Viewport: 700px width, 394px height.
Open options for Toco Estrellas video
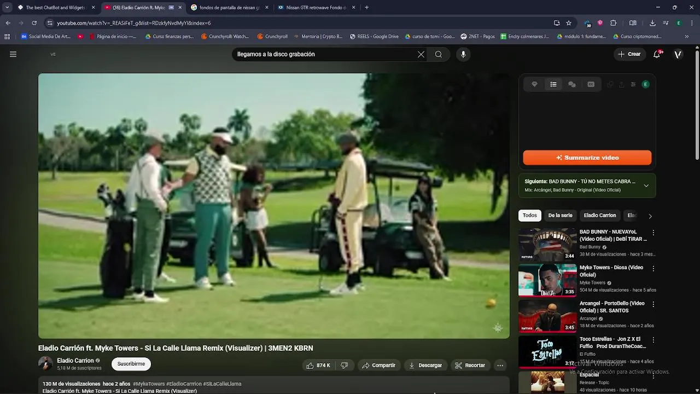coord(653,339)
